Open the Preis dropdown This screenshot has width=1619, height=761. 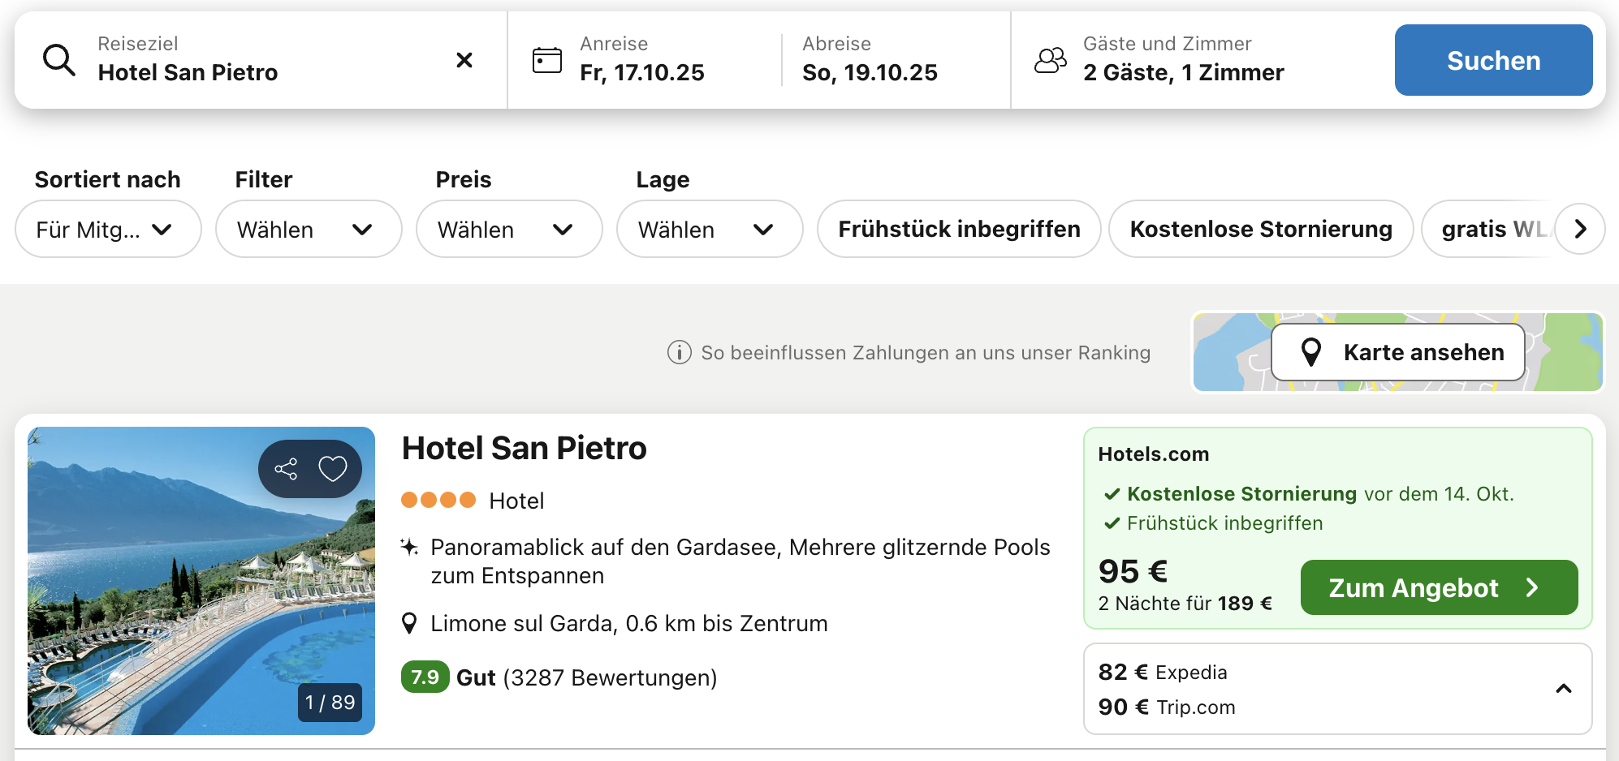click(x=509, y=229)
